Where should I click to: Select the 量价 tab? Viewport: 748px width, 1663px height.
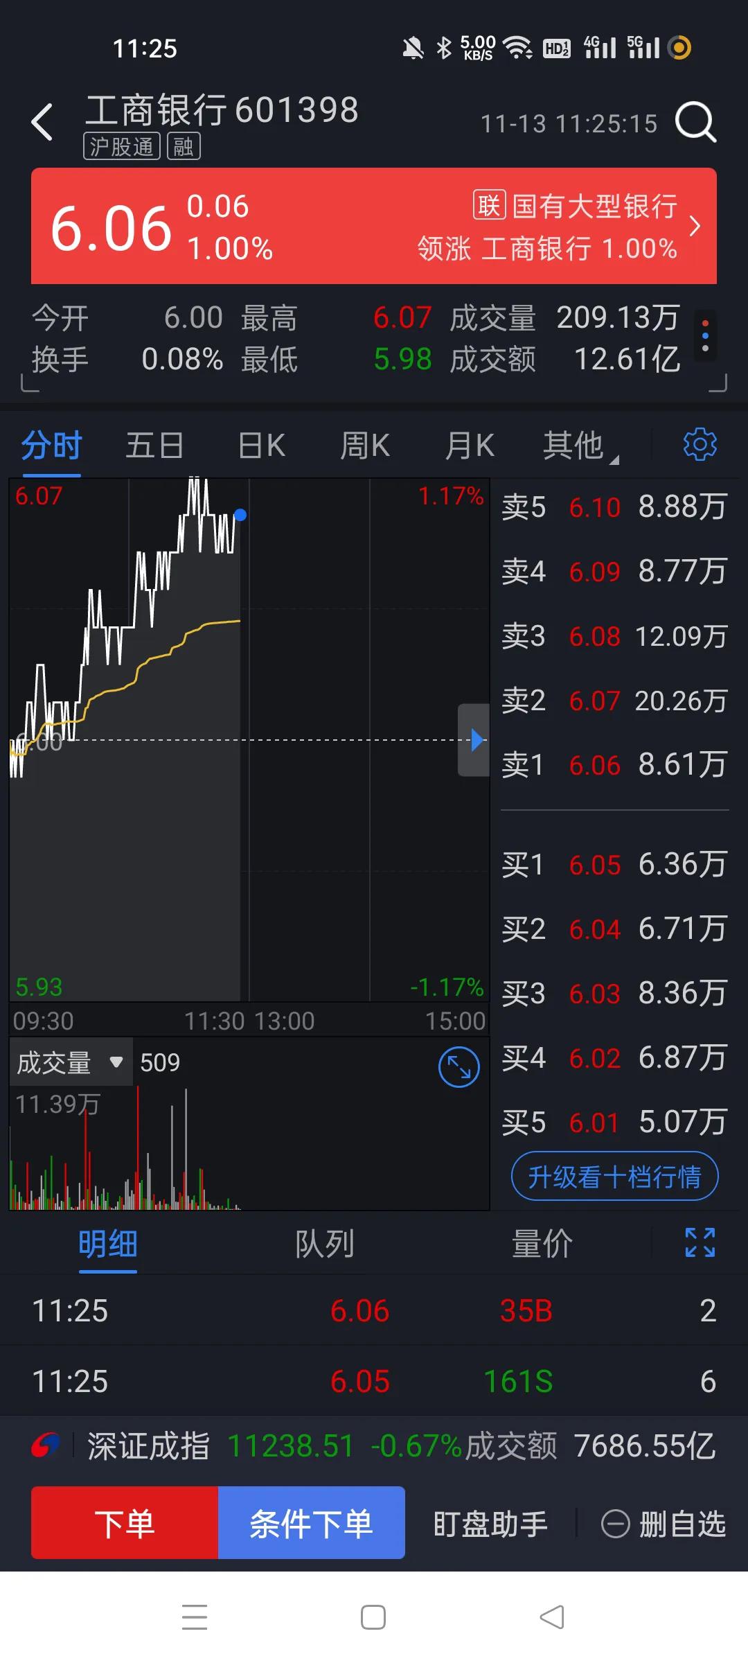click(x=542, y=1244)
